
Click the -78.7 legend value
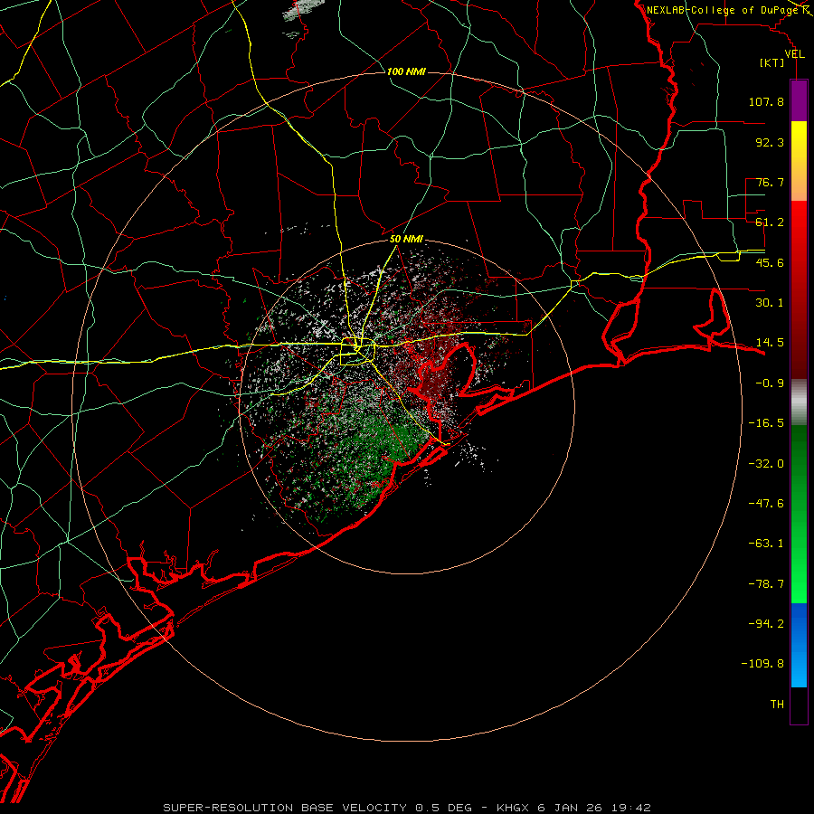[766, 584]
